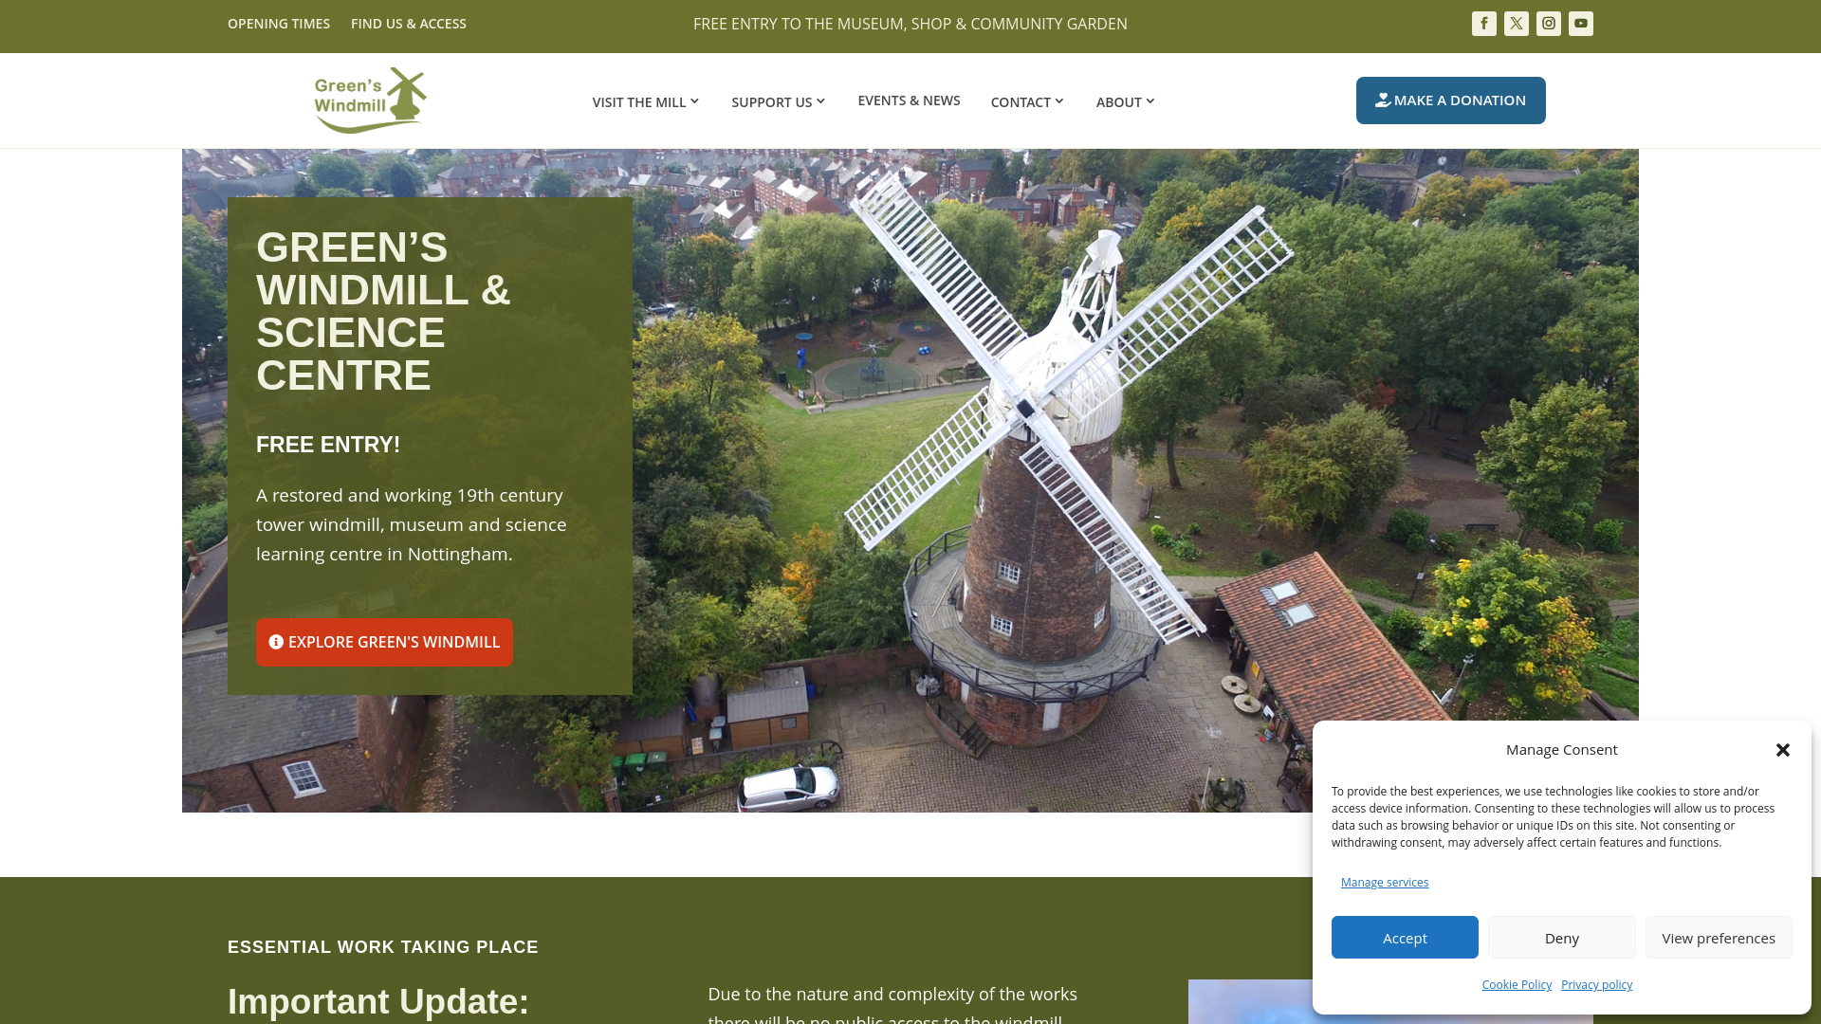
Task: Expand the Support Us menu
Action: [x=779, y=101]
